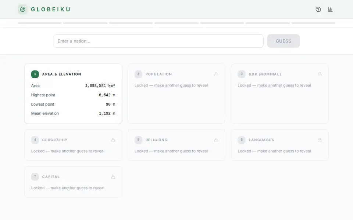This screenshot has height=220, width=353.
Task: Click the Population card heading
Action: pyautogui.click(x=158, y=74)
